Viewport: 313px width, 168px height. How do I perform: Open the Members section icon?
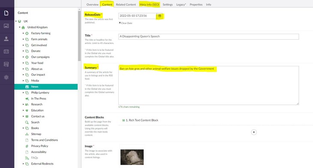pos(6,52)
